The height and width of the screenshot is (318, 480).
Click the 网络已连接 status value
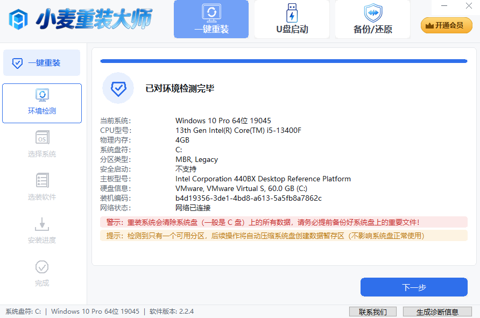coord(193,208)
